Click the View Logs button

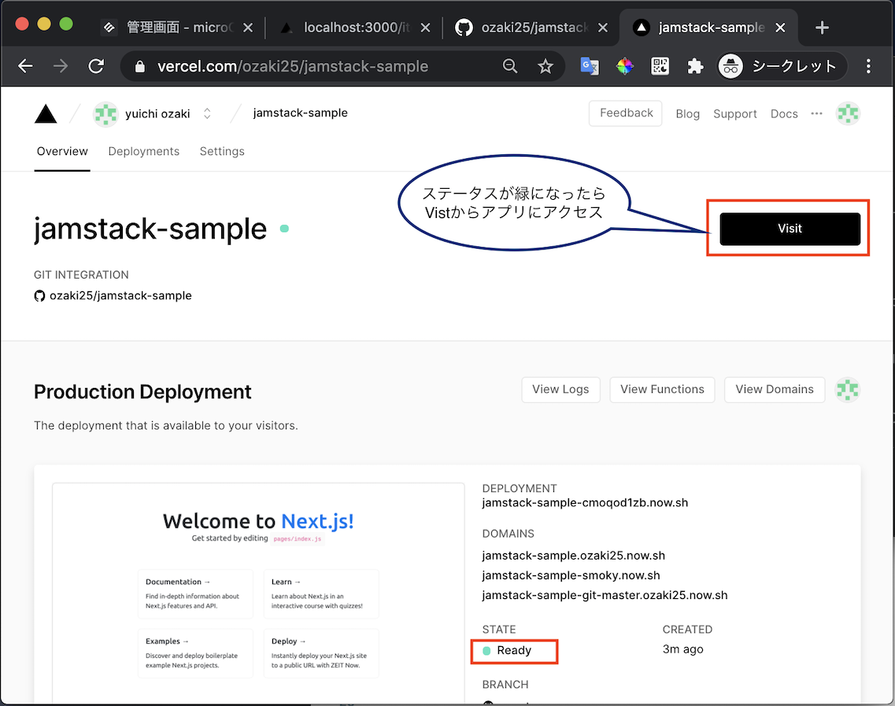tap(560, 390)
